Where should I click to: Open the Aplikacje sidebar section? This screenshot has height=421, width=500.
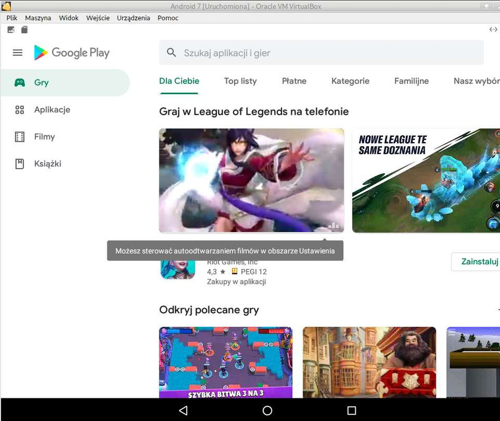(x=65, y=109)
